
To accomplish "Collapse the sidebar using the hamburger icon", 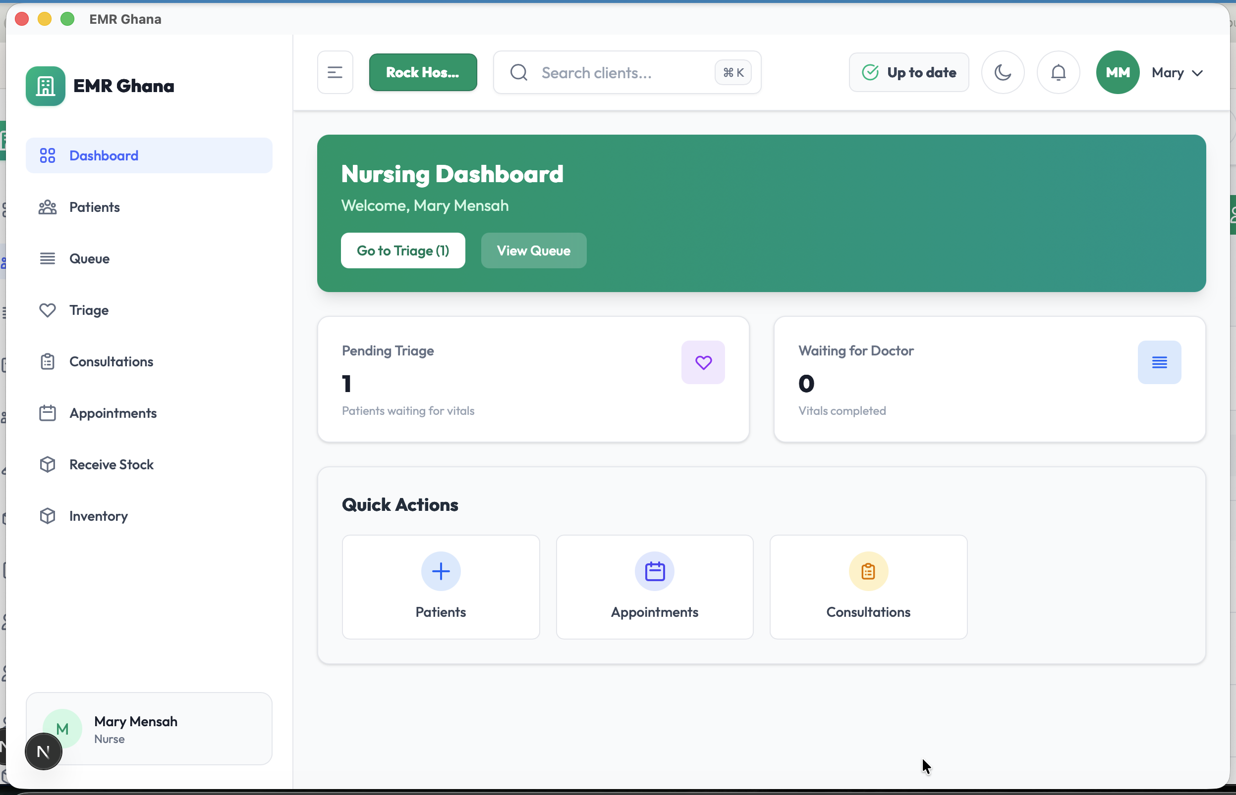I will pyautogui.click(x=335, y=72).
